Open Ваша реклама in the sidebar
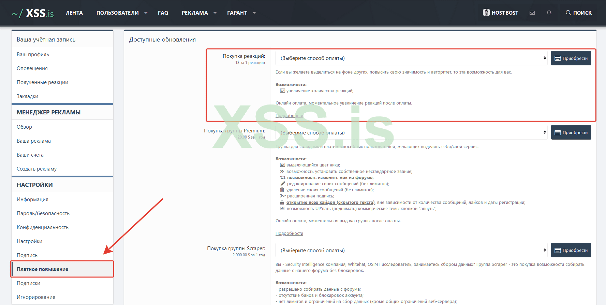 [62, 141]
